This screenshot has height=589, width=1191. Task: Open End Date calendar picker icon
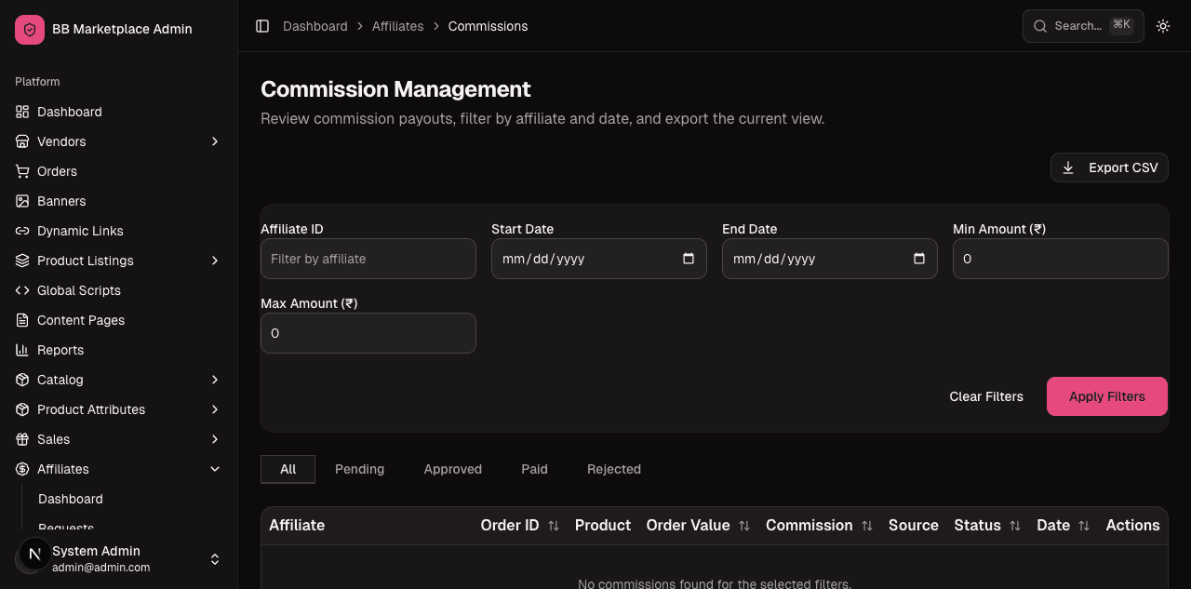[919, 259]
